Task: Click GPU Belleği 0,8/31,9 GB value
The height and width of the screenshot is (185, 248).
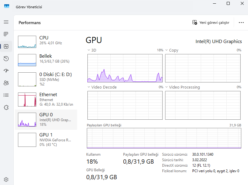Action: (x=101, y=177)
